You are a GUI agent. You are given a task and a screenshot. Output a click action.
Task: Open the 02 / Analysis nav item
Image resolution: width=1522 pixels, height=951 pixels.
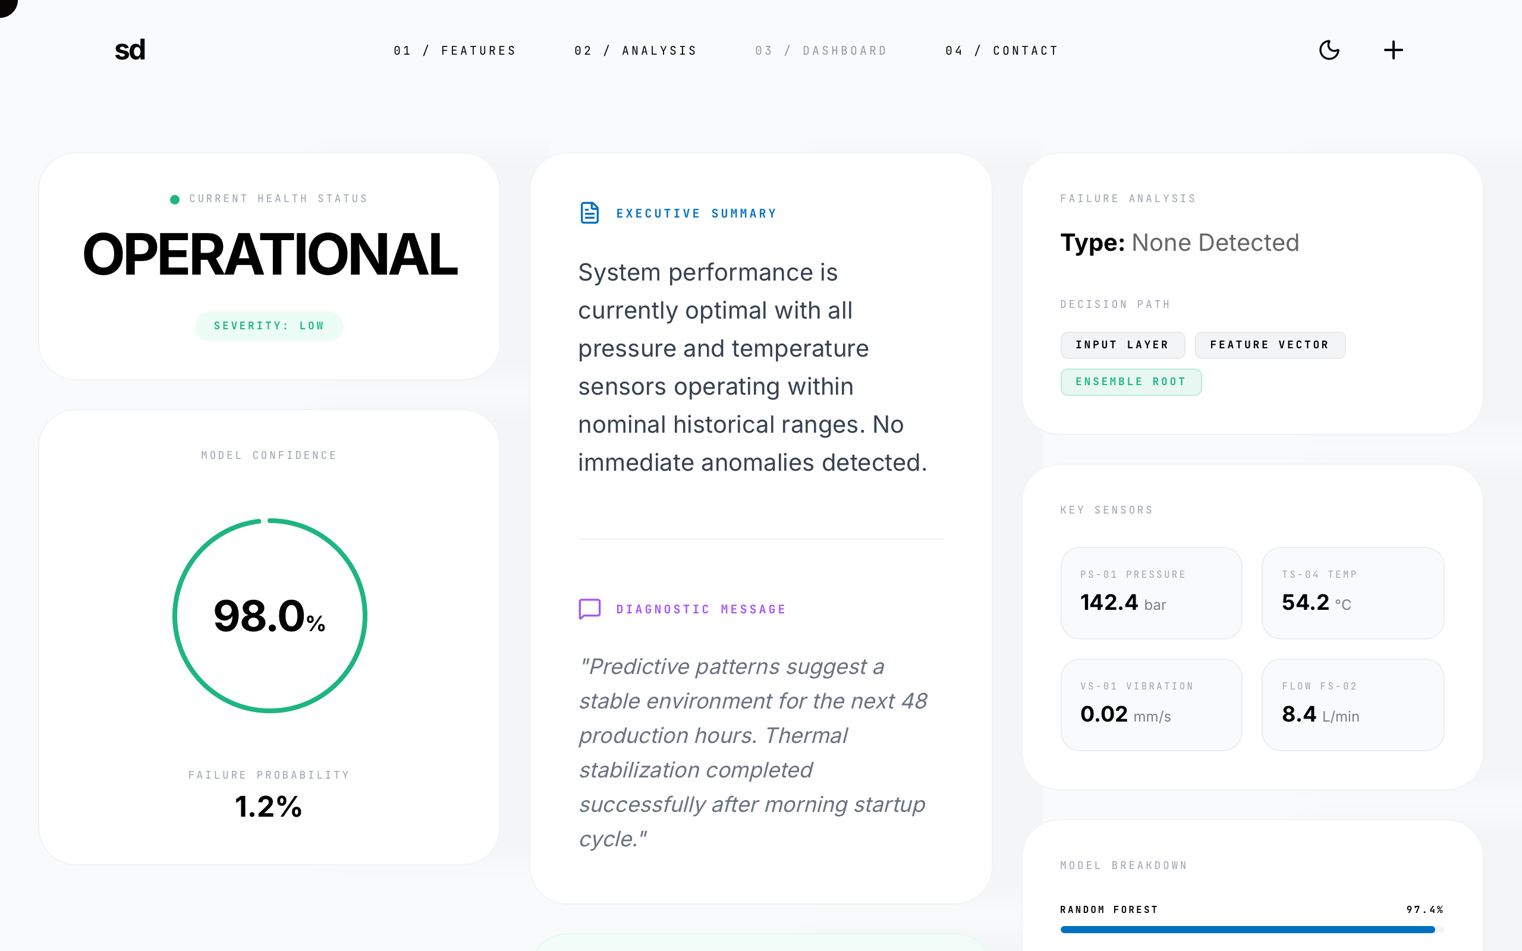(x=636, y=51)
